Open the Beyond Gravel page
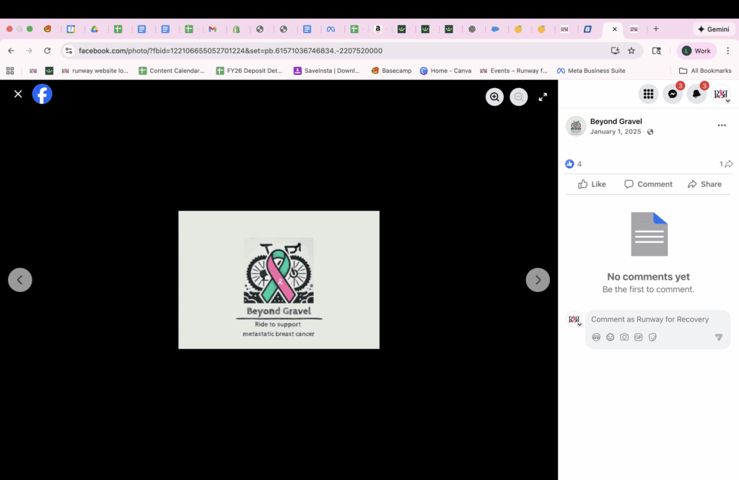739x480 pixels. [x=616, y=121]
